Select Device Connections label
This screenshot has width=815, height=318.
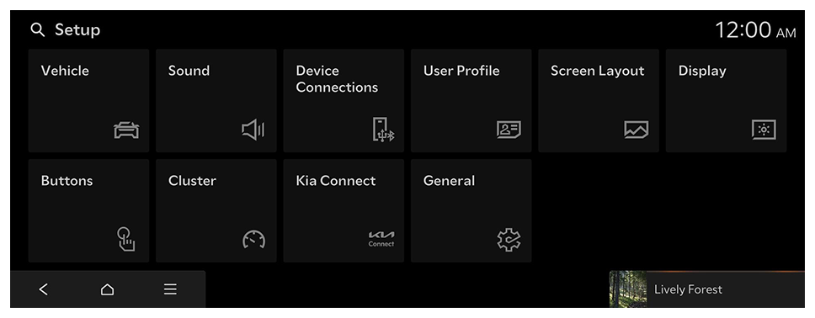pyautogui.click(x=337, y=79)
